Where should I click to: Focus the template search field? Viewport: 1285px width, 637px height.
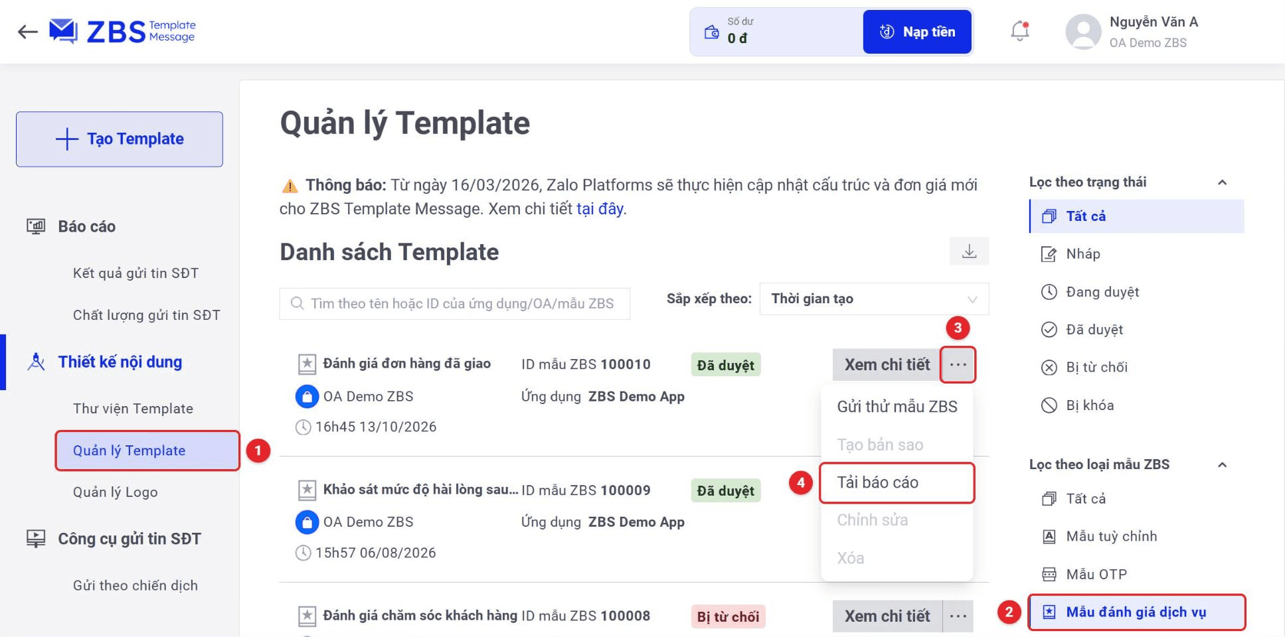(454, 304)
